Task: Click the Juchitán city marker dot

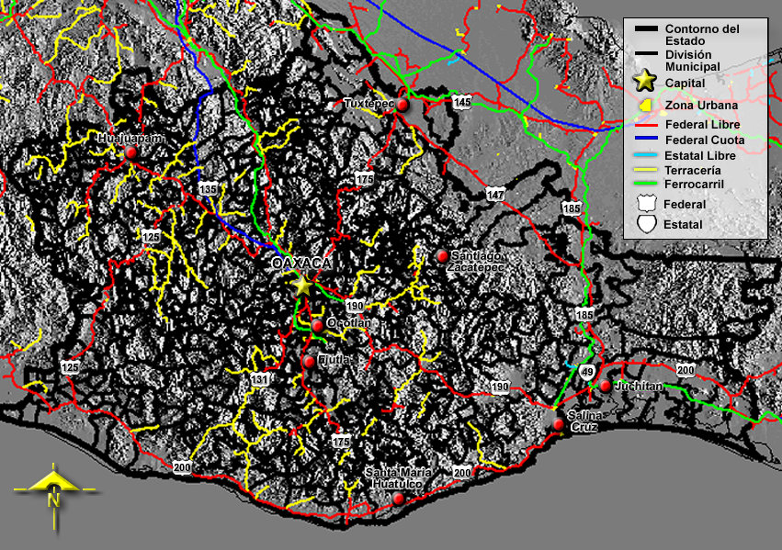Action: [606, 387]
